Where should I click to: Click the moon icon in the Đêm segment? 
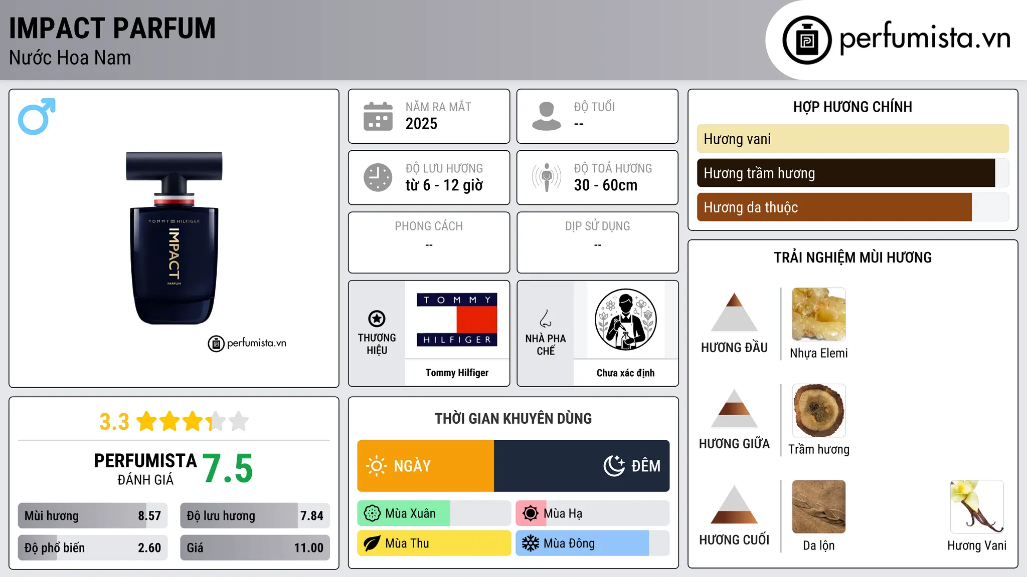614,466
